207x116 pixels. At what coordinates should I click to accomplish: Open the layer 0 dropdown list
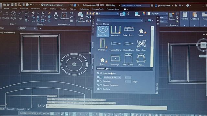click(118, 14)
